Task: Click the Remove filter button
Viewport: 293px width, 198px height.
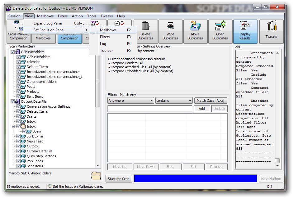Action: tap(216, 167)
